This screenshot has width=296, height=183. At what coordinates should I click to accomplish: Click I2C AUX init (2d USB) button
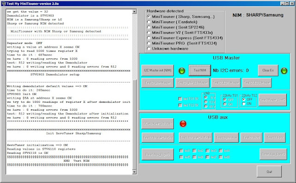[158, 124]
